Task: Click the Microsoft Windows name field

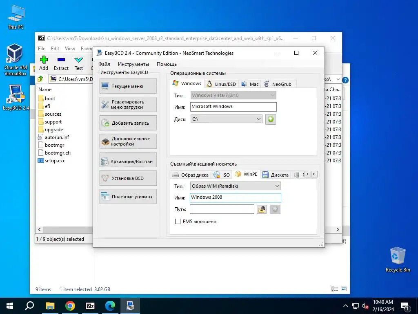Action: click(233, 107)
